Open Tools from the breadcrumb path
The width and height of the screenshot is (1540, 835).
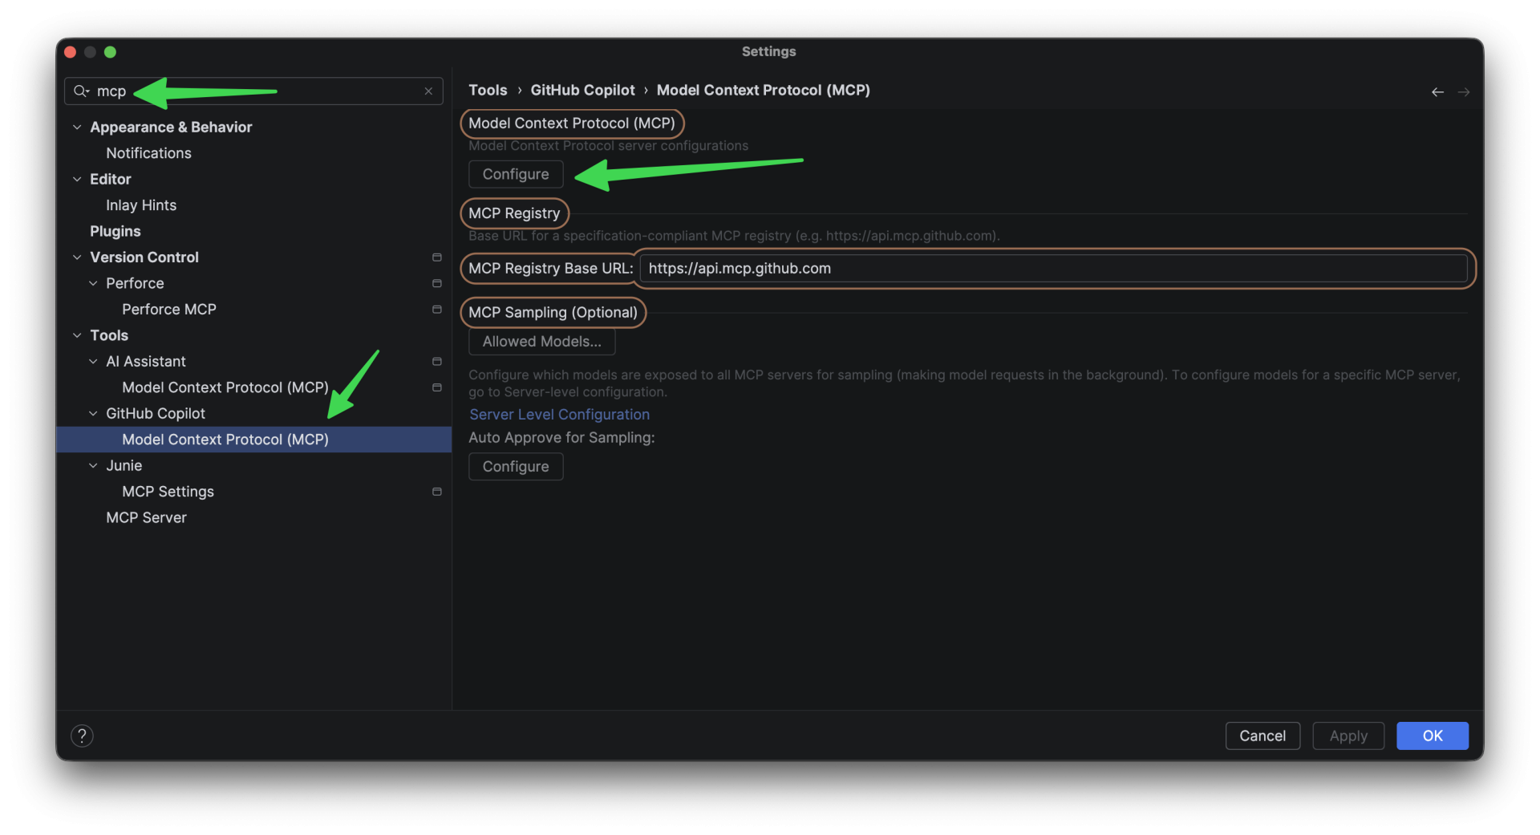pos(488,90)
